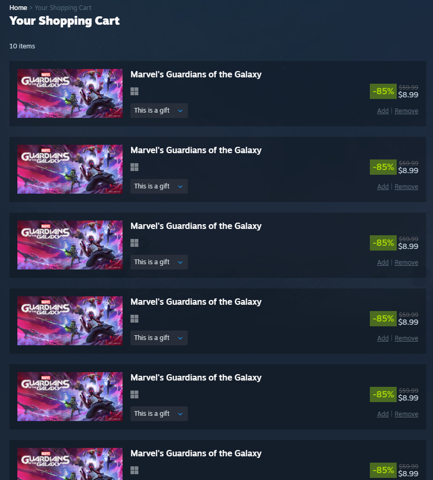Open the fourth item's game artwork thumbnail
This screenshot has height=480, width=433.
pyautogui.click(x=70, y=321)
